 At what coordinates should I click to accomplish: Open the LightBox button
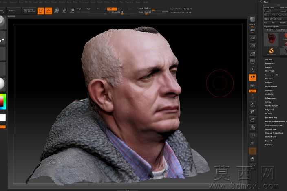[x=13, y=11]
